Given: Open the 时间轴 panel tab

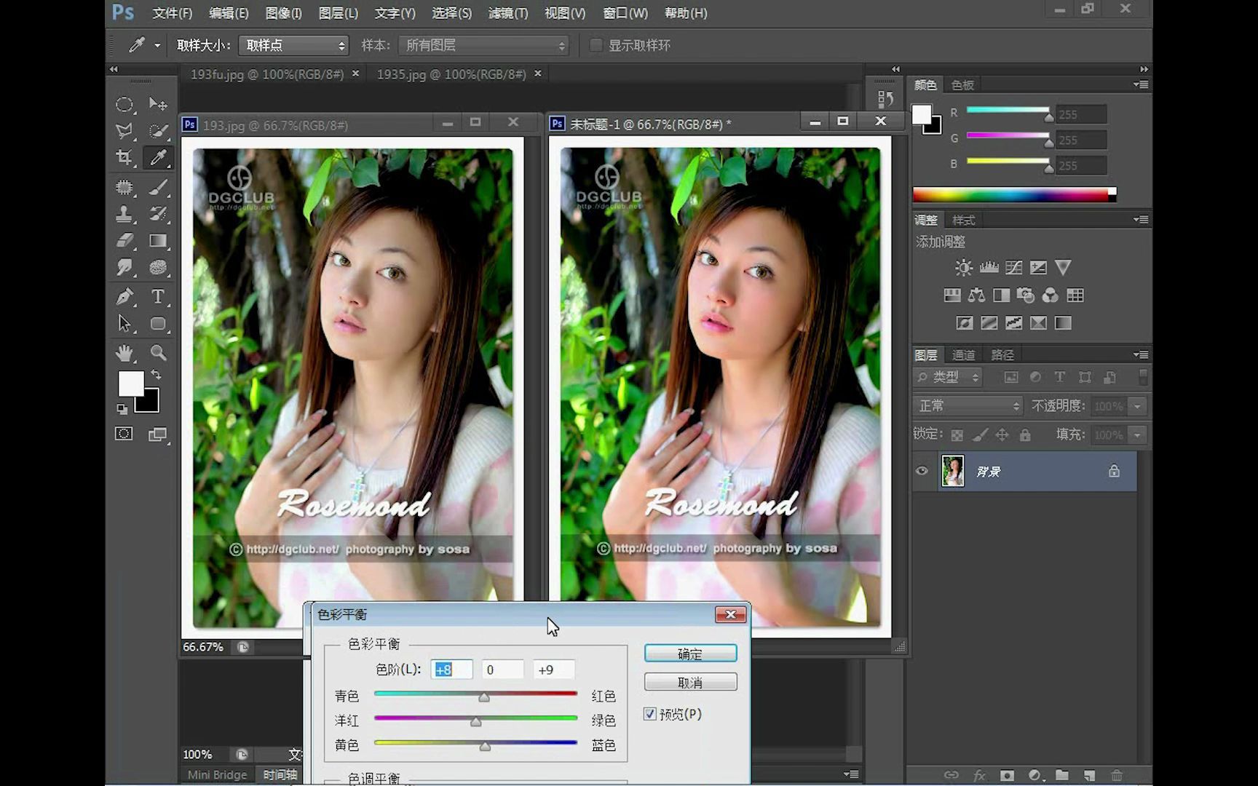Looking at the screenshot, I should coord(280,774).
